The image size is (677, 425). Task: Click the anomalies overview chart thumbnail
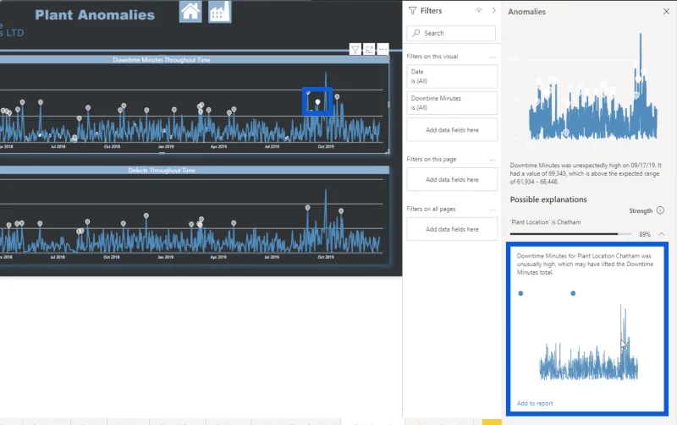pyautogui.click(x=592, y=86)
